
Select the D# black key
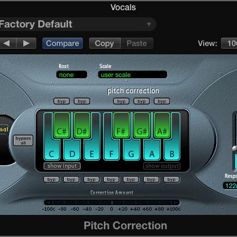tap(82, 125)
